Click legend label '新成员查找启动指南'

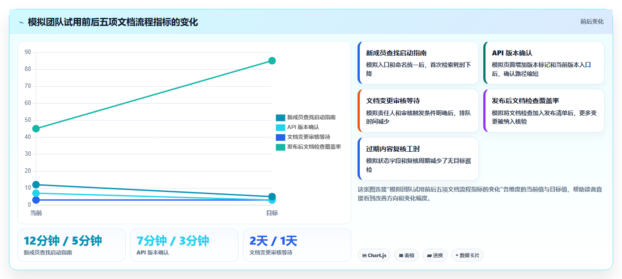coord(311,117)
